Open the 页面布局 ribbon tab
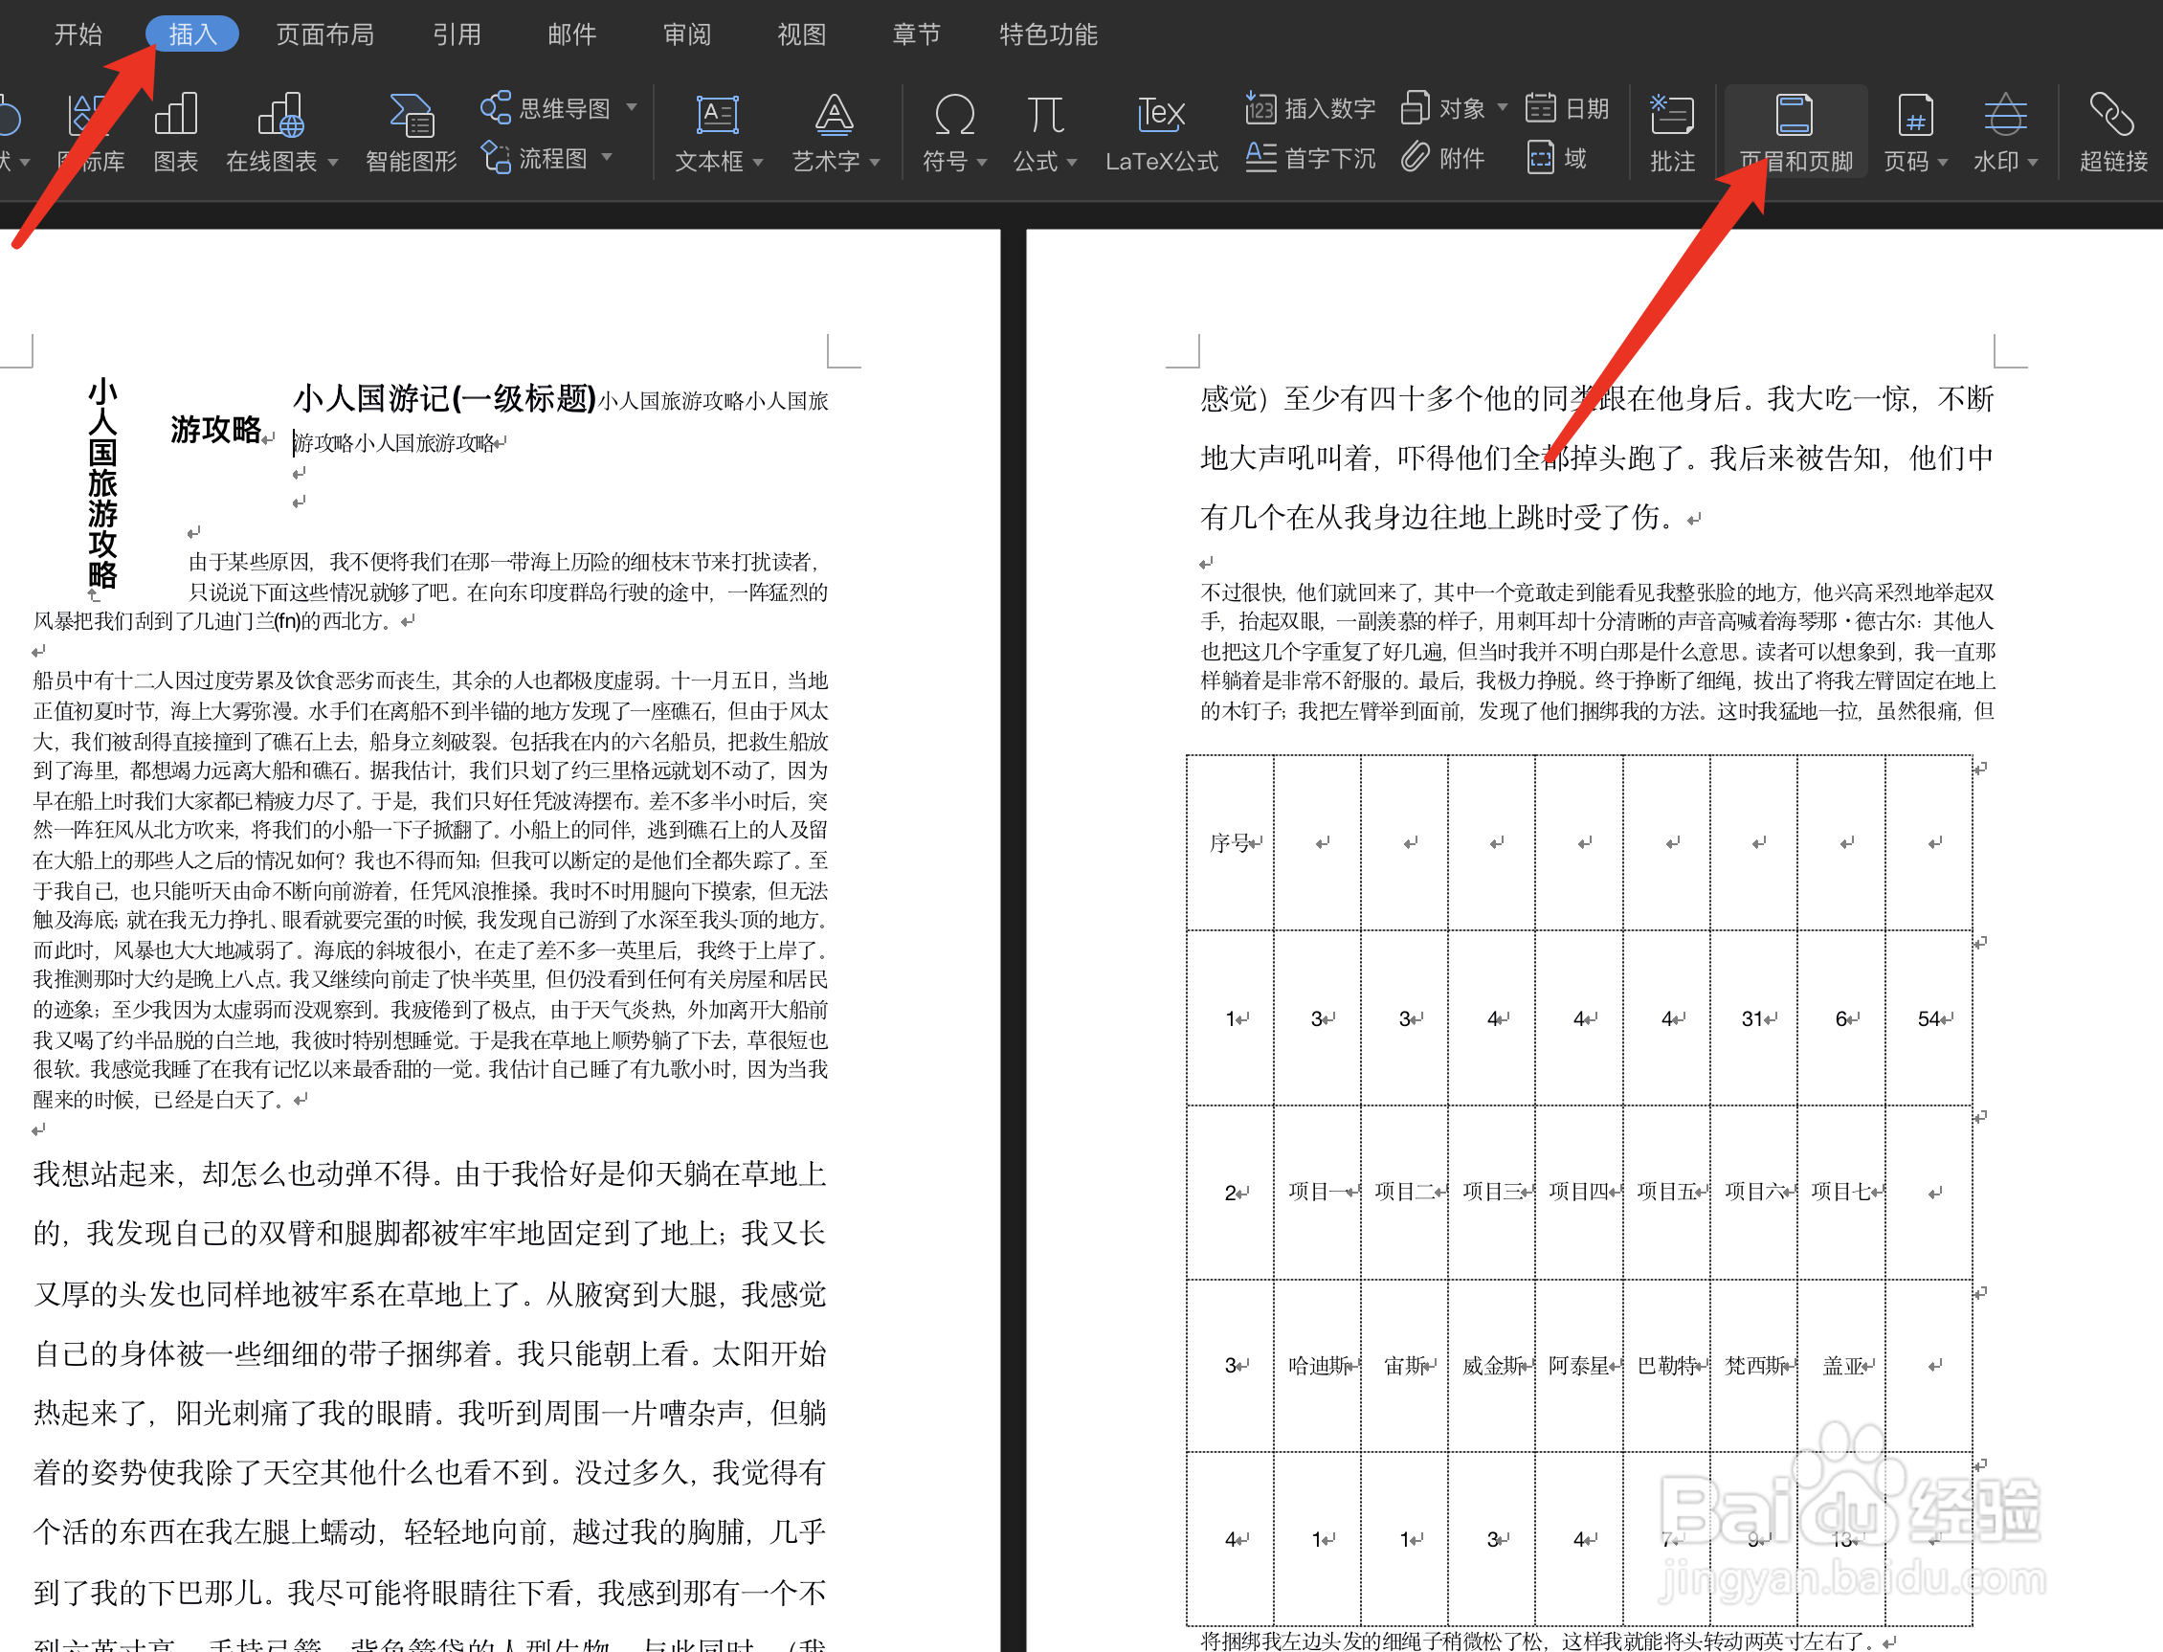2163x1652 pixels. [325, 34]
